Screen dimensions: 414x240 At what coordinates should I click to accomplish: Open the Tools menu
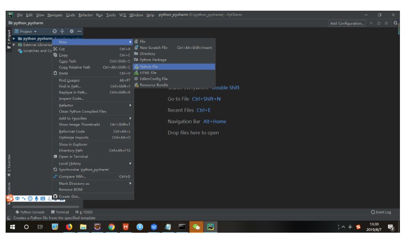(111, 15)
